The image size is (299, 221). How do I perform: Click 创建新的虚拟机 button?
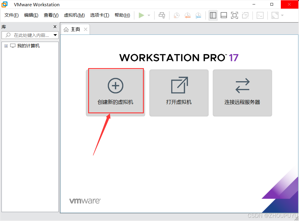[x=116, y=93]
